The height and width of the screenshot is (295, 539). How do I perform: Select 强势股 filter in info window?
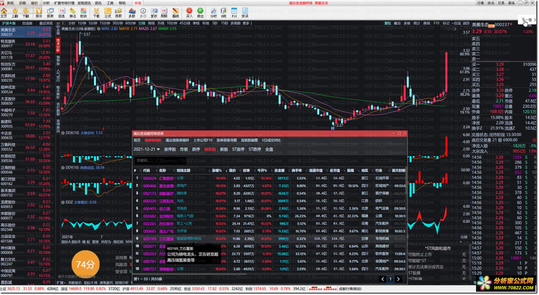(x=210, y=149)
